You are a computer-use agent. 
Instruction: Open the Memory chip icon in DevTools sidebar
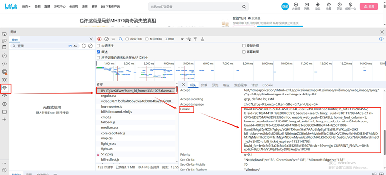click(x=4, y=104)
